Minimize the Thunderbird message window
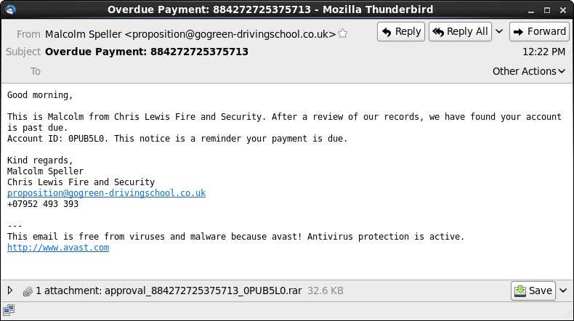Screen dimensions: 574x321 [531, 10]
